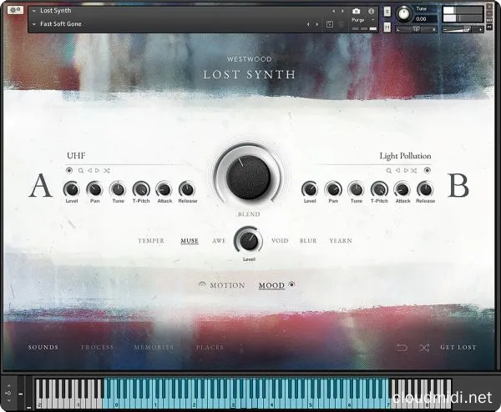Click the camera snapshot icon in header

coord(357,11)
